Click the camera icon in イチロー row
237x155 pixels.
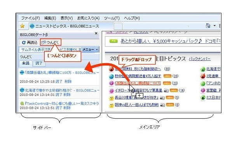[x=166, y=90]
